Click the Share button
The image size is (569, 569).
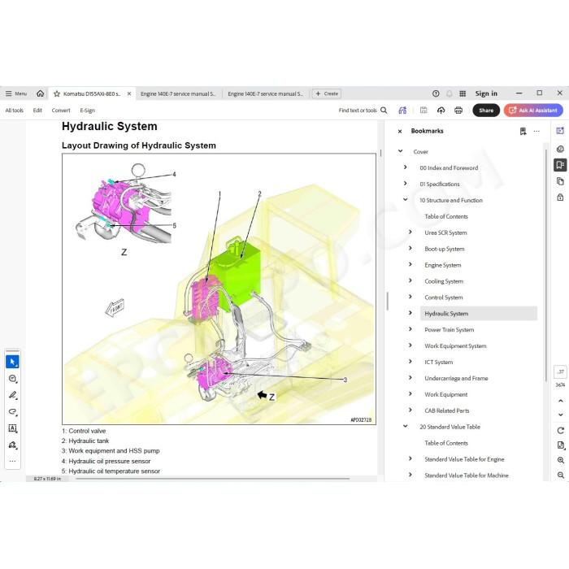tap(486, 111)
